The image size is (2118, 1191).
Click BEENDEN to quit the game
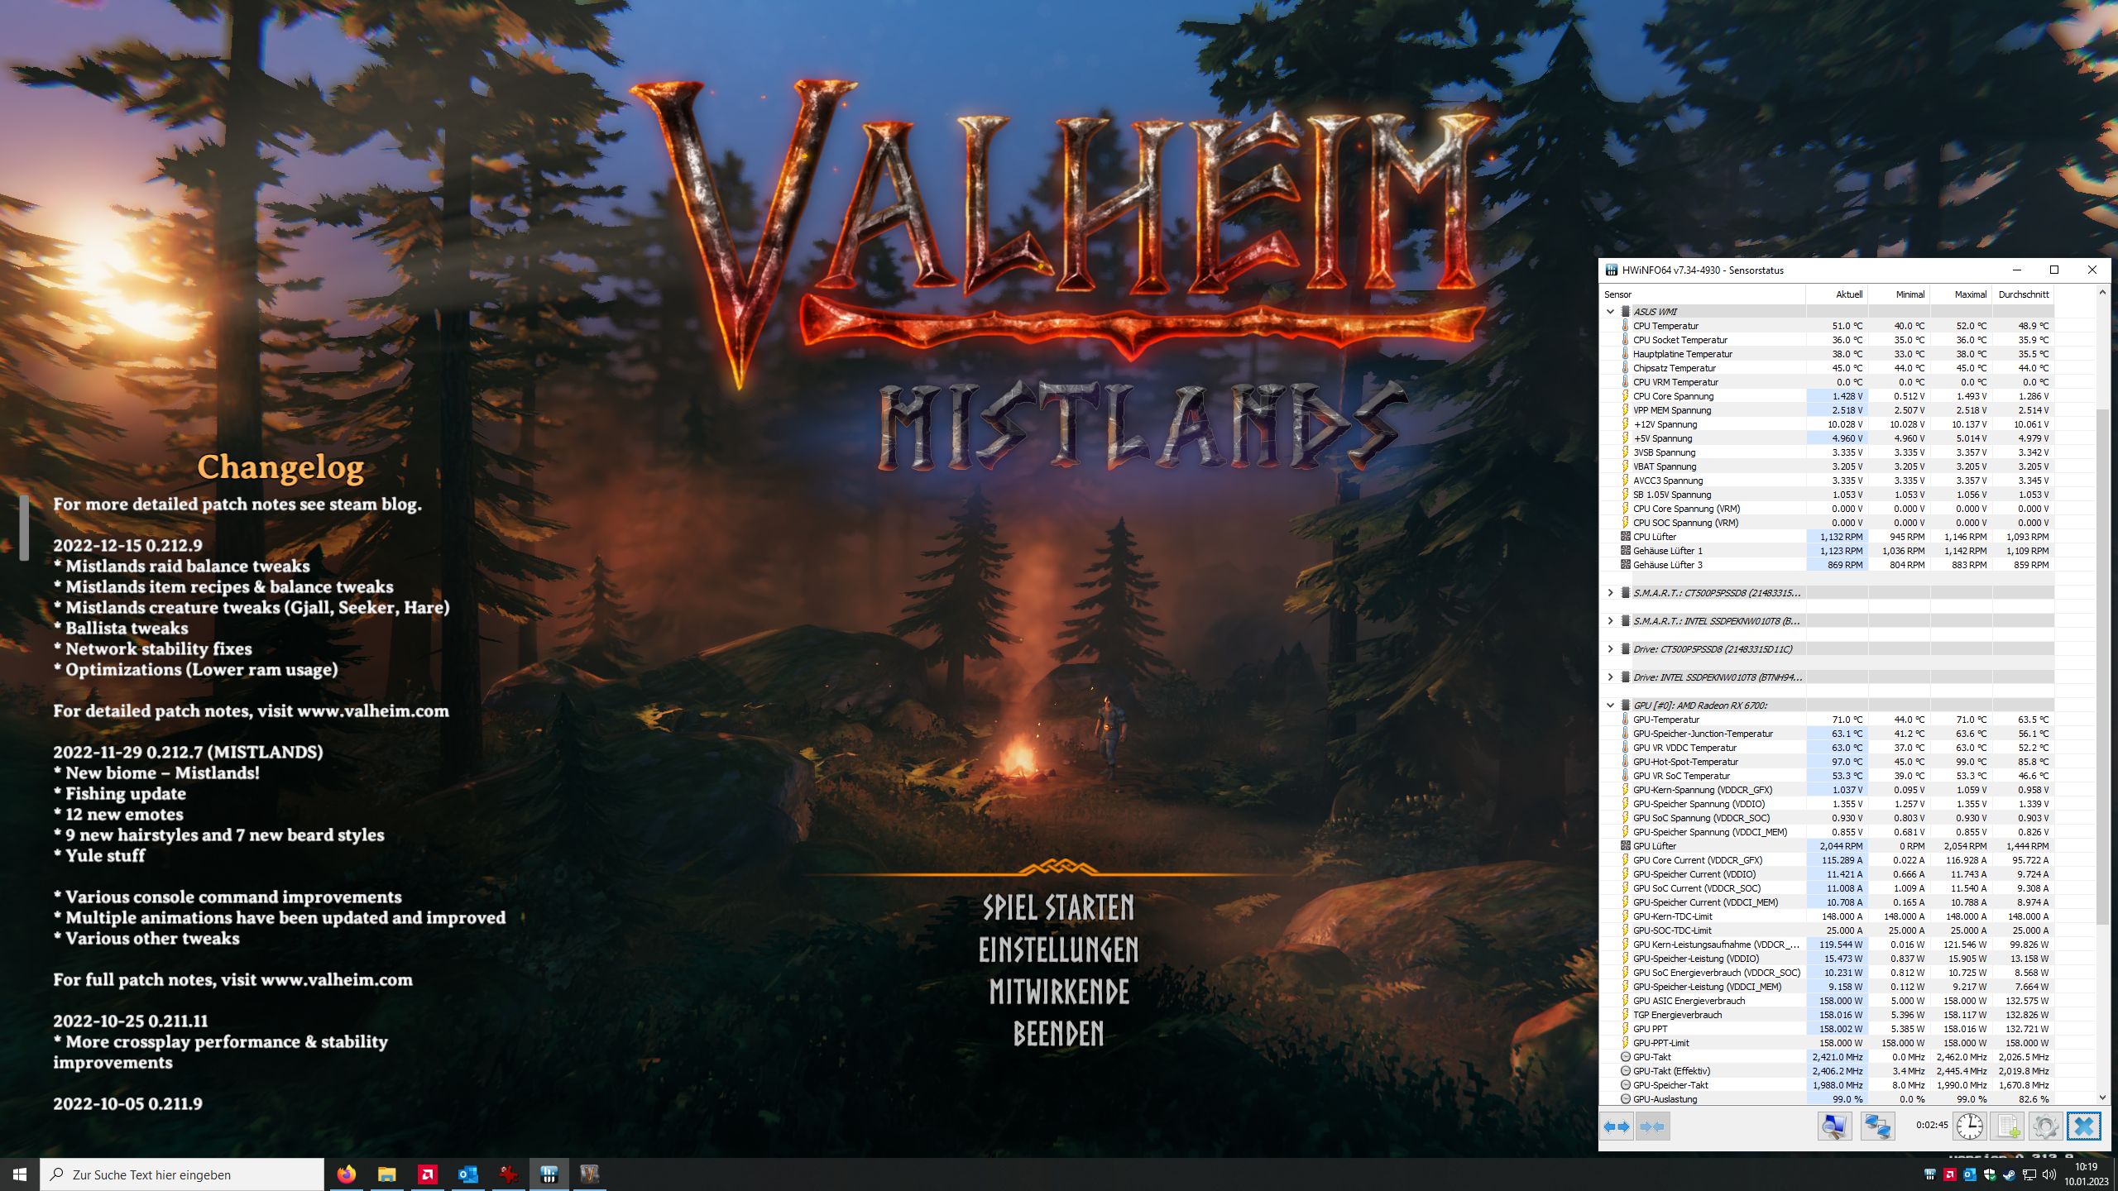click(1058, 1035)
